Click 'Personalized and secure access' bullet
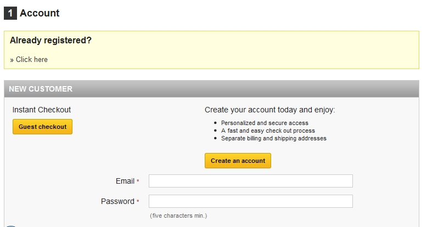This screenshot has height=227, width=427. pos(265,123)
